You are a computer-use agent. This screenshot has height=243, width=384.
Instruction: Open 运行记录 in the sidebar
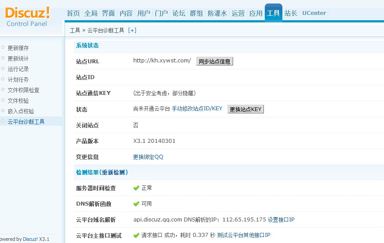(18, 69)
